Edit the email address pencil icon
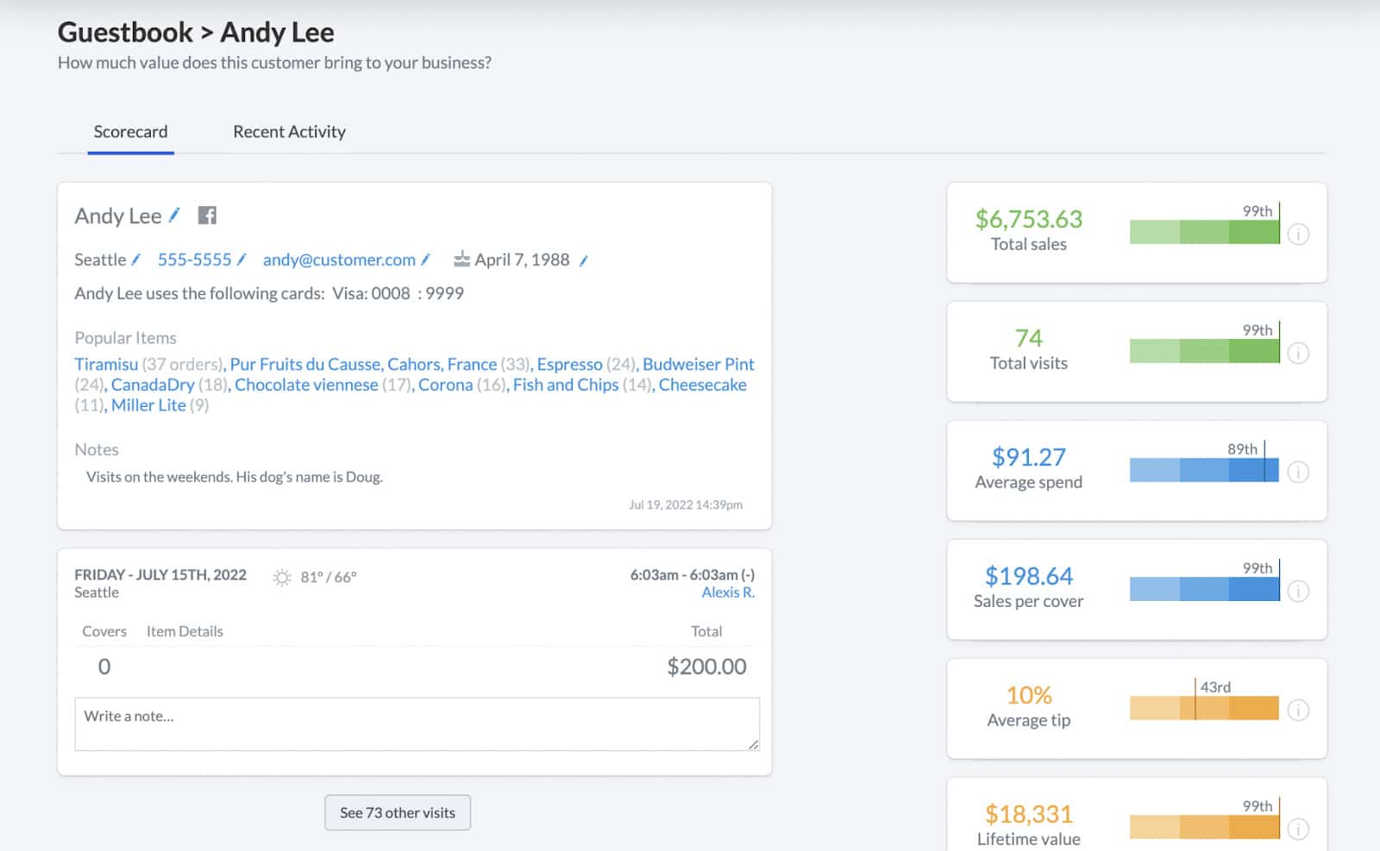 click(425, 260)
